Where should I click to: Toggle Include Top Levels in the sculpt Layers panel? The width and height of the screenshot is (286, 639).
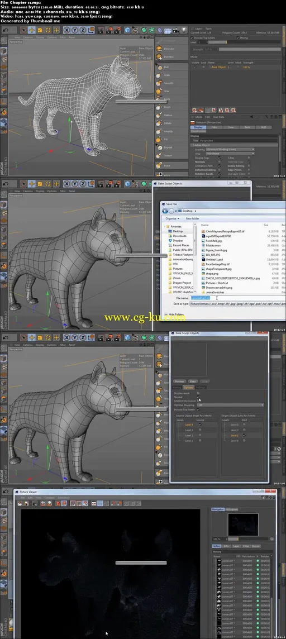click(x=192, y=37)
